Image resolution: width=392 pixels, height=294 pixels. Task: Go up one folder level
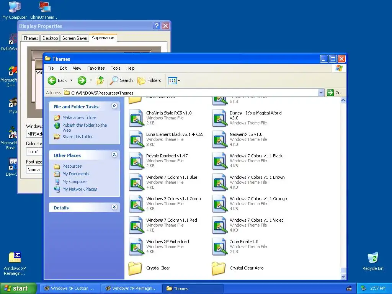pyautogui.click(x=100, y=80)
